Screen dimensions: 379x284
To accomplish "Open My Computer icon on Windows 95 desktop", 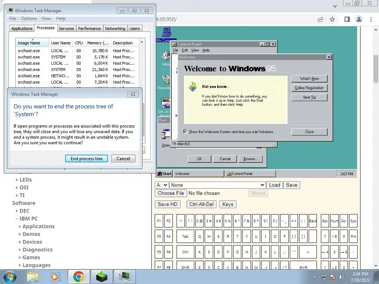I will click(x=166, y=35).
